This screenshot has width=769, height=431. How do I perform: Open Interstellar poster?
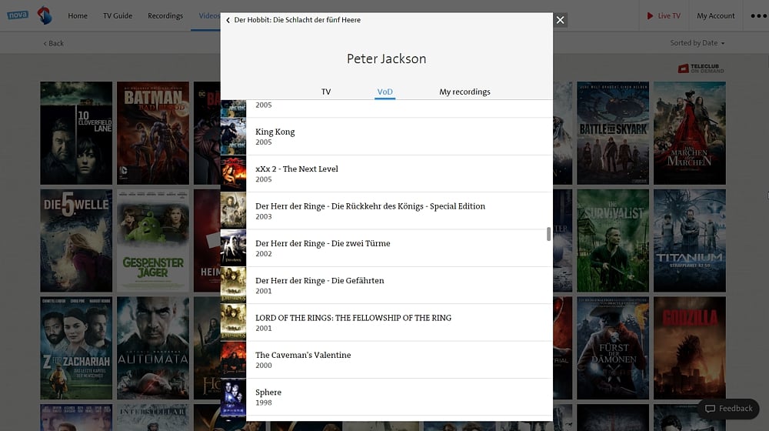click(x=153, y=417)
